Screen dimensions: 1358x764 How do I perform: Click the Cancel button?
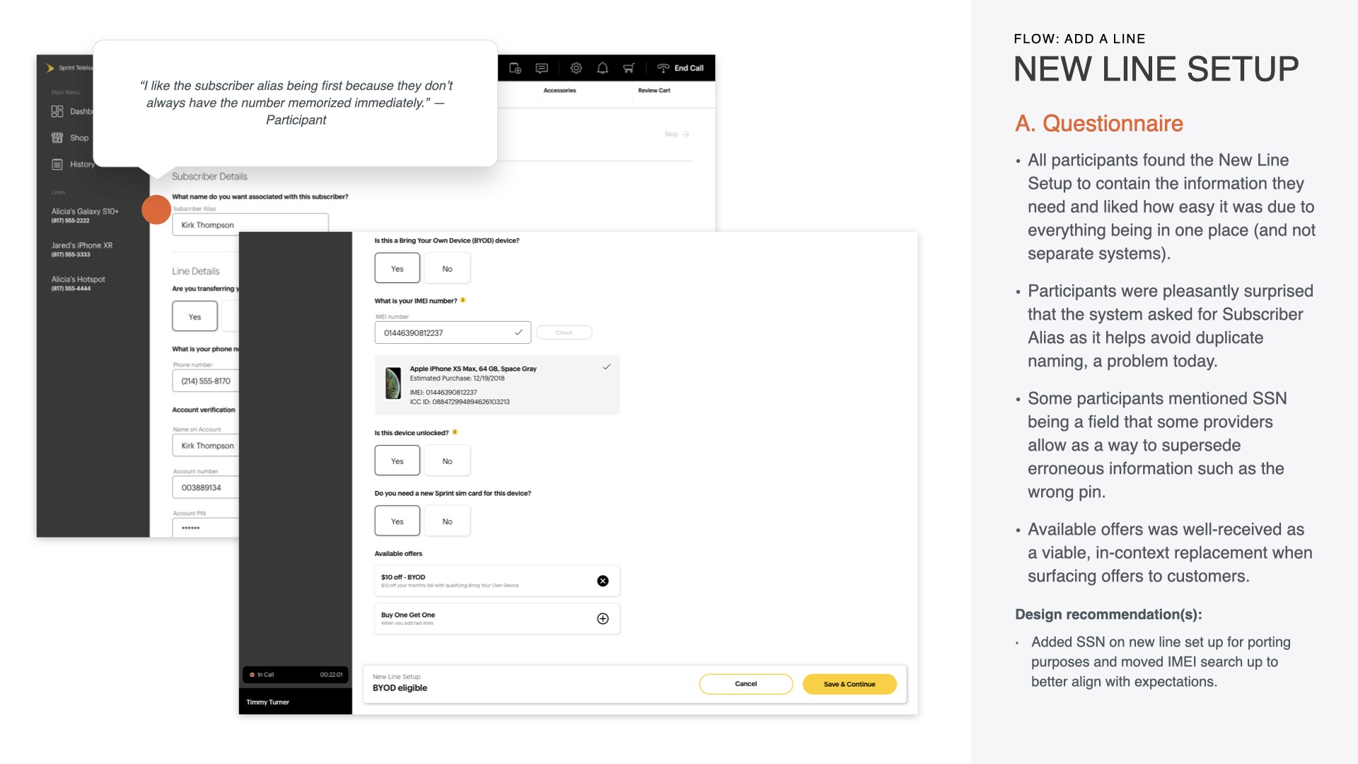point(746,684)
